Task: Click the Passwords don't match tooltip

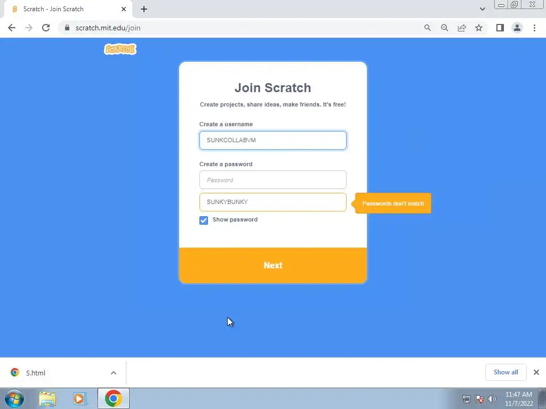Action: 393,203
